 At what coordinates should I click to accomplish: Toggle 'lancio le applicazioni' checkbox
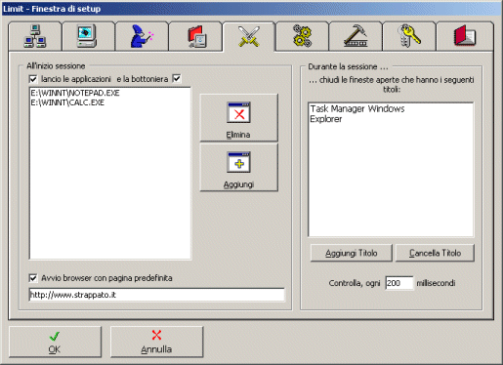pos(33,79)
